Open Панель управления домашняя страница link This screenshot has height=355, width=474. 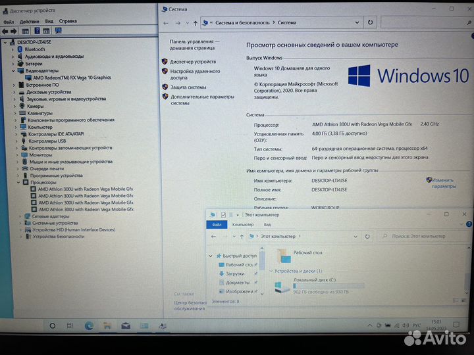pos(194,45)
